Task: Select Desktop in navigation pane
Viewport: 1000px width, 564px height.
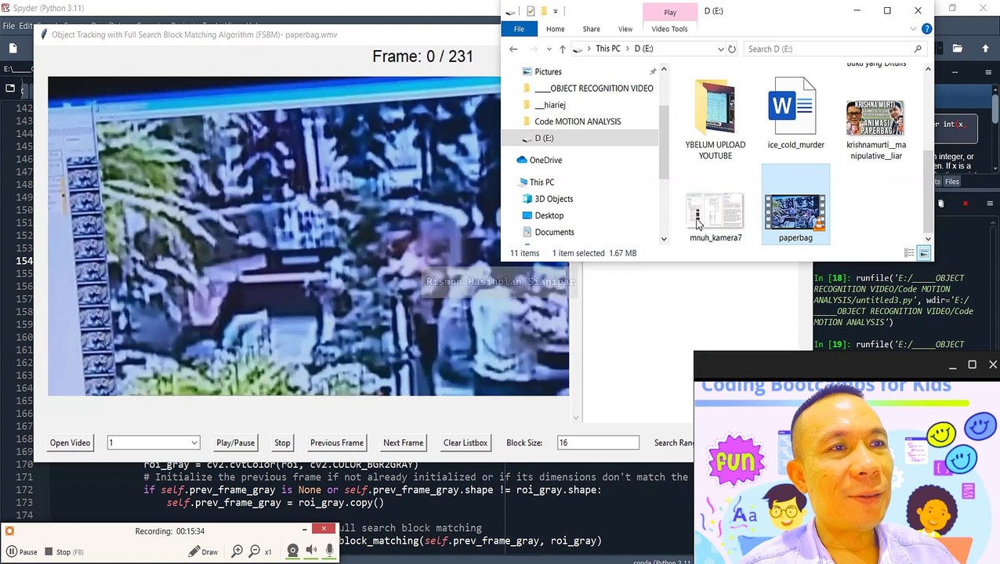Action: pyautogui.click(x=549, y=215)
